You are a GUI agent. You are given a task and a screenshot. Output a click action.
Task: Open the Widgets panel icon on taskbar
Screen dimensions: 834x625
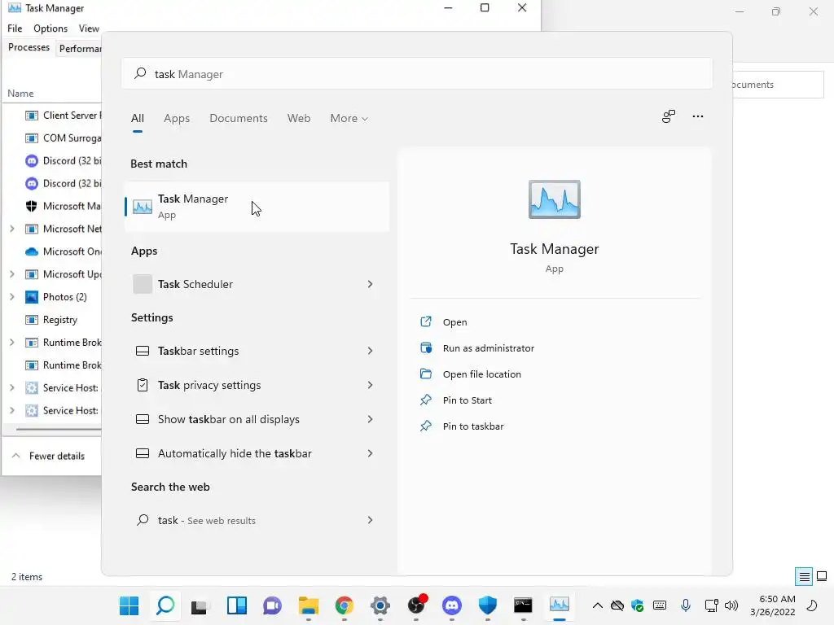236,605
